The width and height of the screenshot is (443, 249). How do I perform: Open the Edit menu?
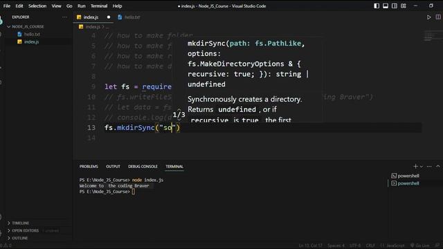pyautogui.click(x=19, y=6)
